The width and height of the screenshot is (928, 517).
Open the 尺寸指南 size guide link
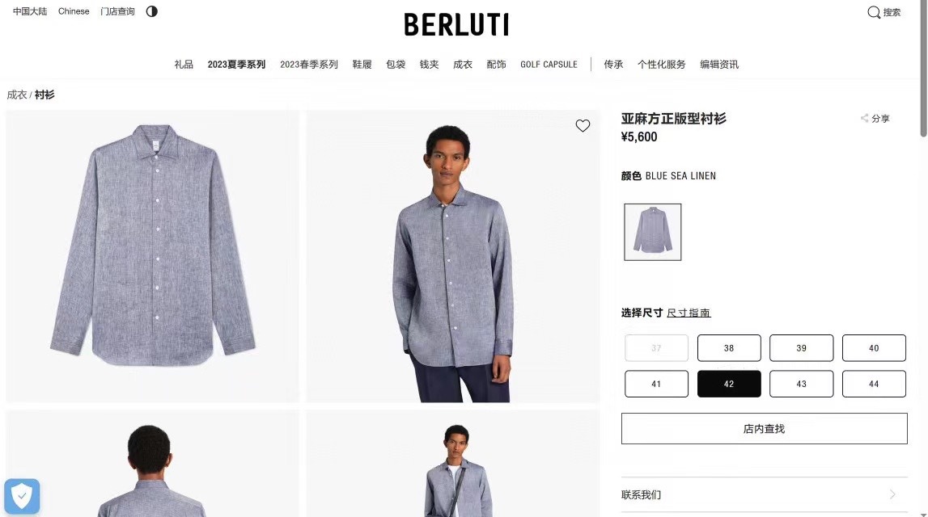689,313
